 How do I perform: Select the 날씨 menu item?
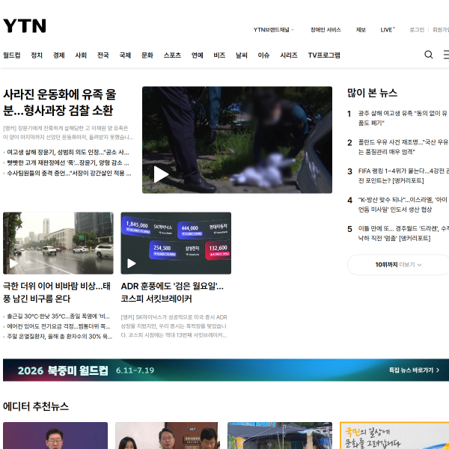coord(242,55)
